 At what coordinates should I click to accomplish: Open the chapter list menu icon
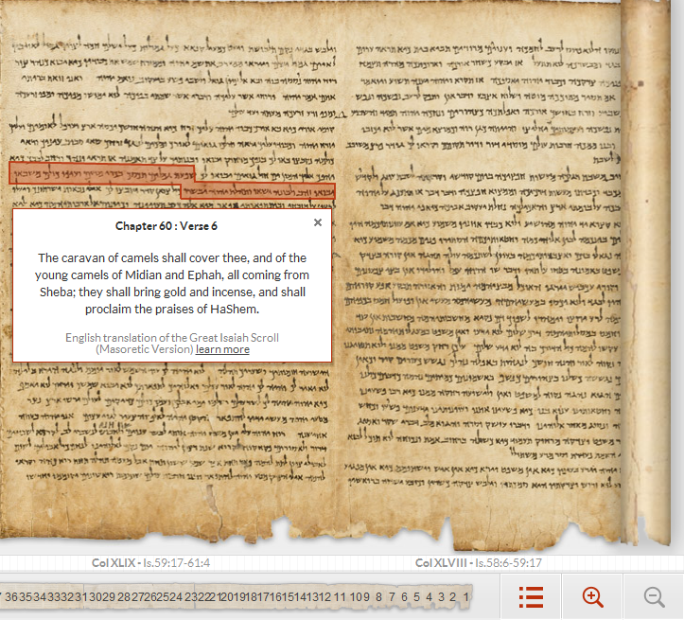[531, 597]
